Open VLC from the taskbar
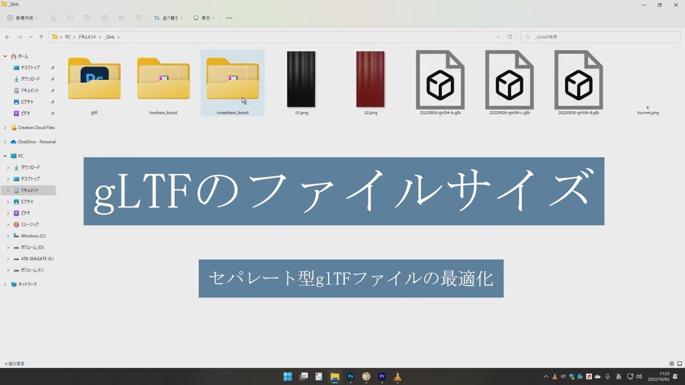 pyautogui.click(x=398, y=376)
